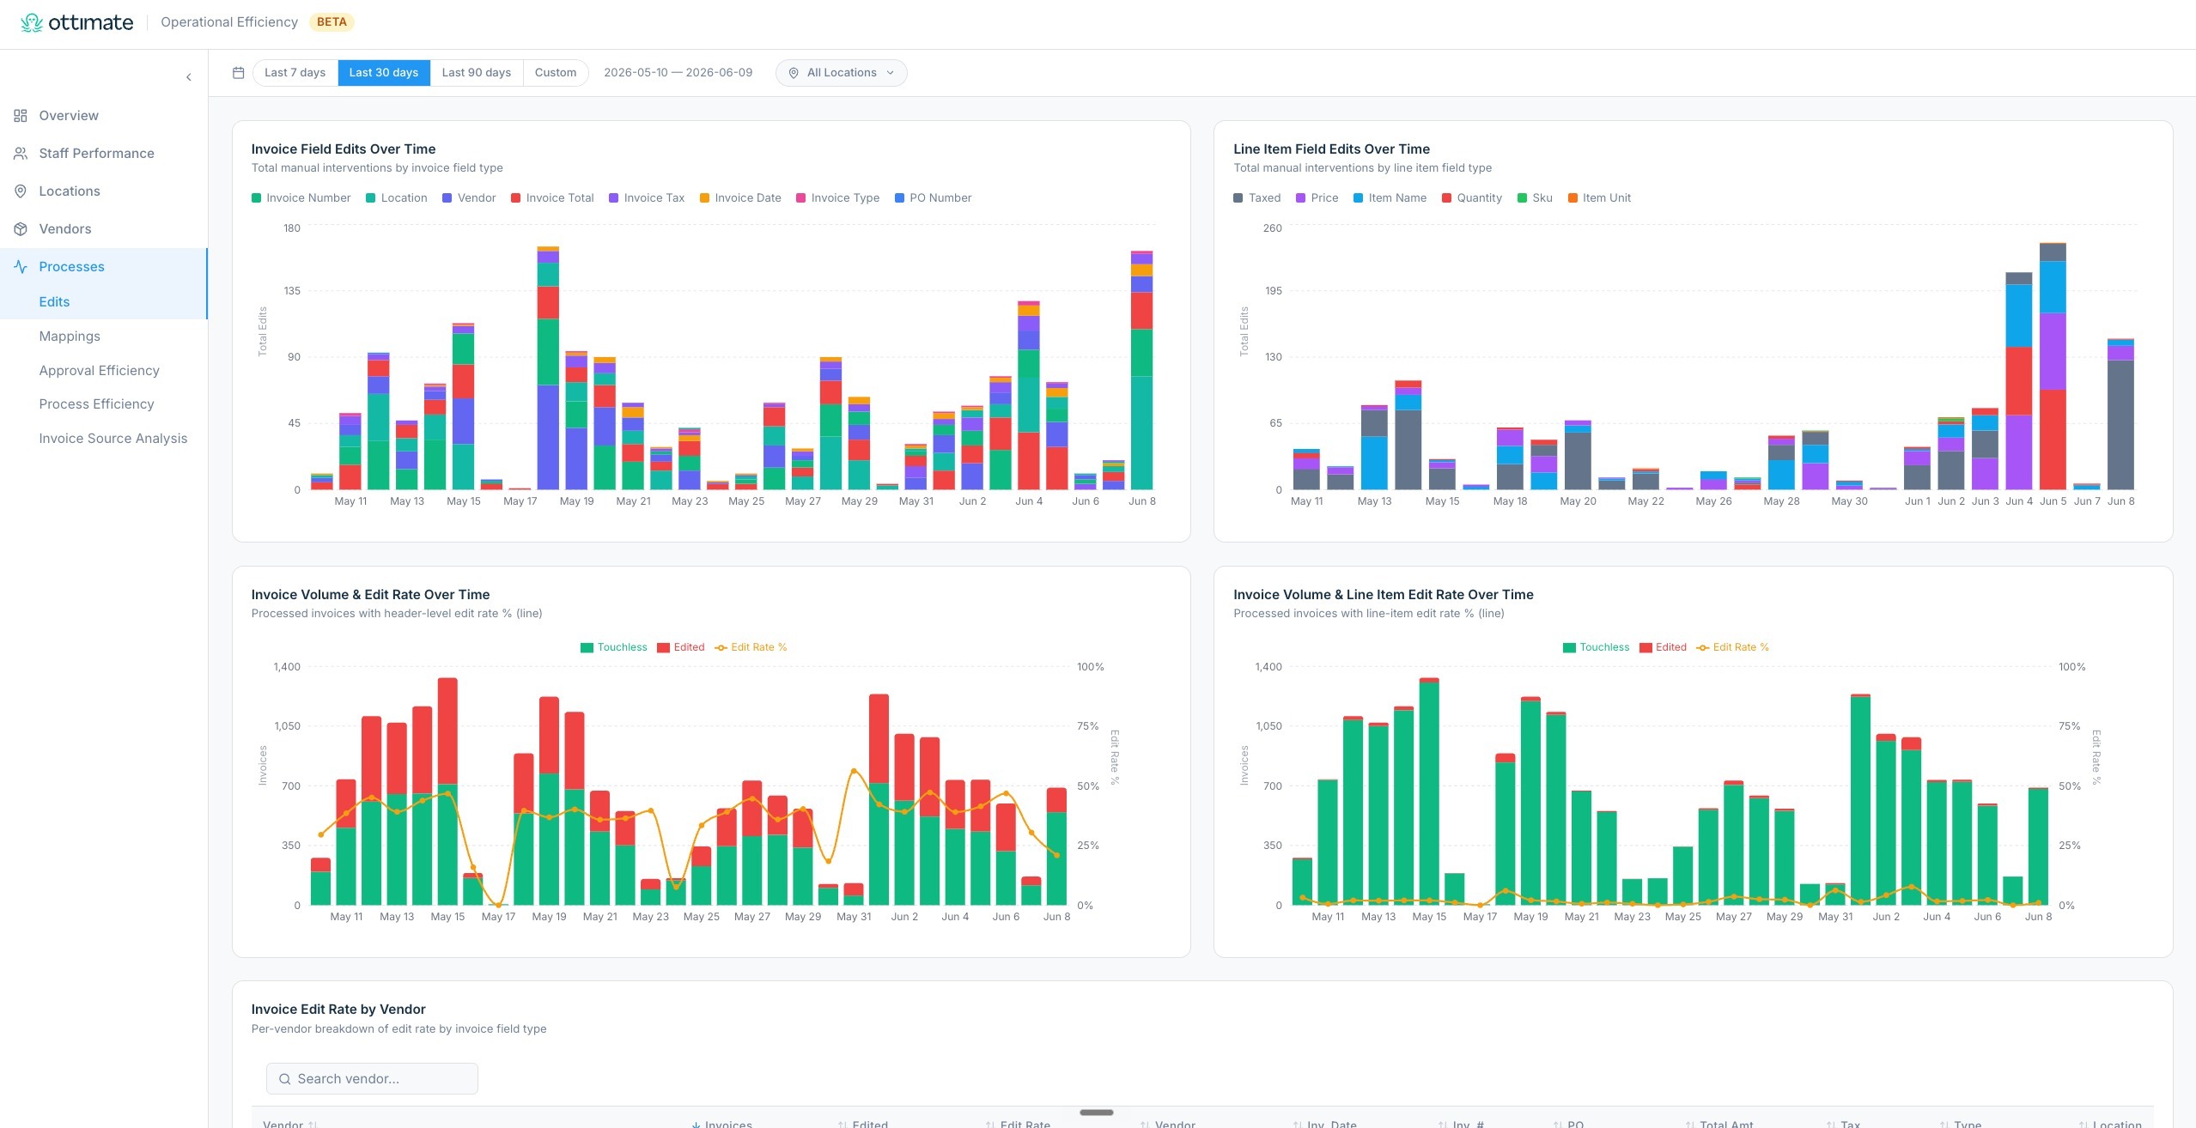The image size is (2196, 1128).
Task: Open the All Locations dropdown
Action: pyautogui.click(x=841, y=73)
